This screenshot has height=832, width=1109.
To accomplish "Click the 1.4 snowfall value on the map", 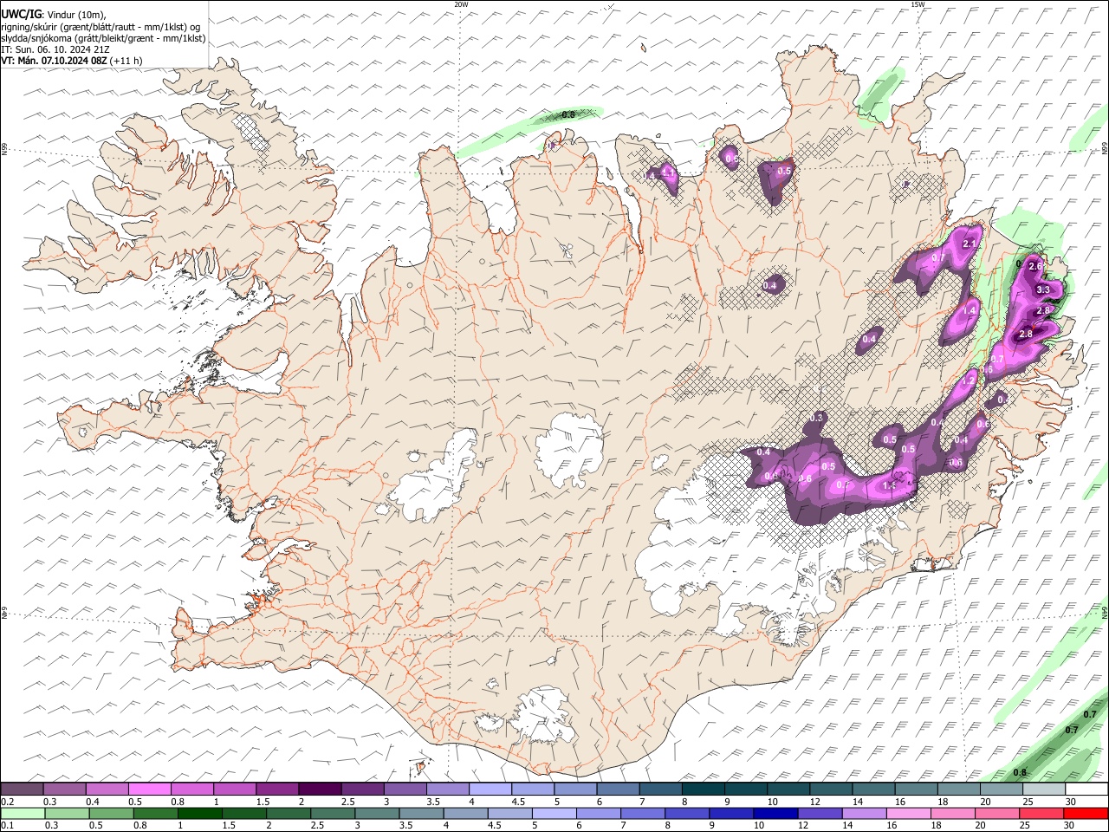I will tap(970, 310).
